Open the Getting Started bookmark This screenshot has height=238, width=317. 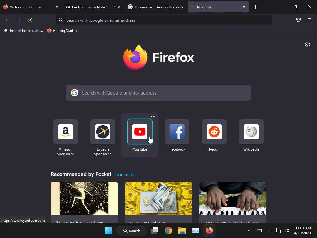[x=62, y=31]
